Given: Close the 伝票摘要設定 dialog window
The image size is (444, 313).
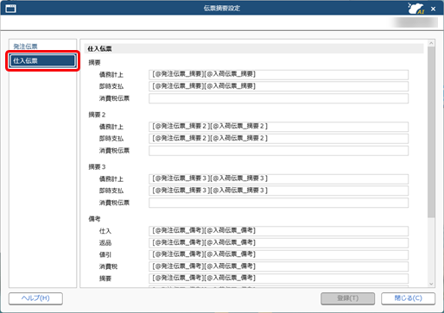Looking at the screenshot, I should (433, 9).
